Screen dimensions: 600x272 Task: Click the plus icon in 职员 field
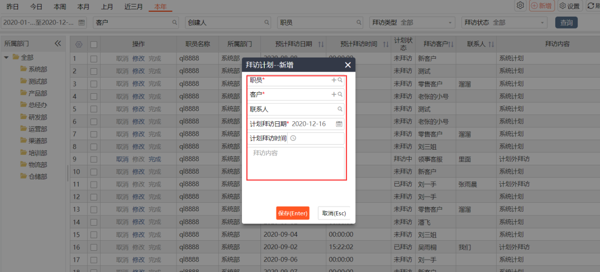(334, 80)
